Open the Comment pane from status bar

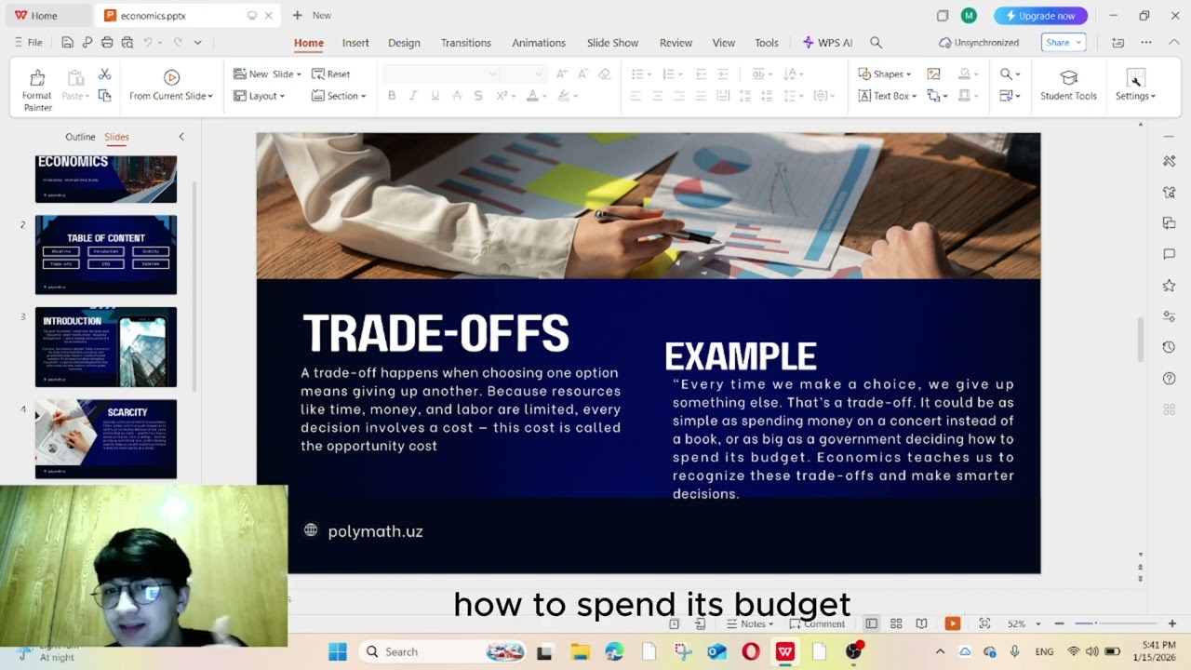[817, 623]
